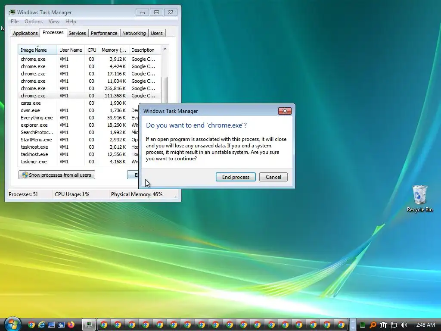Open the File menu
This screenshot has width=441, height=331.
pos(15,22)
